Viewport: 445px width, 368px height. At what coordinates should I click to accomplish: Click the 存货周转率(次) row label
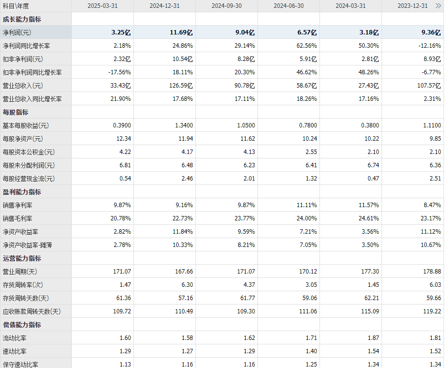[23, 285]
